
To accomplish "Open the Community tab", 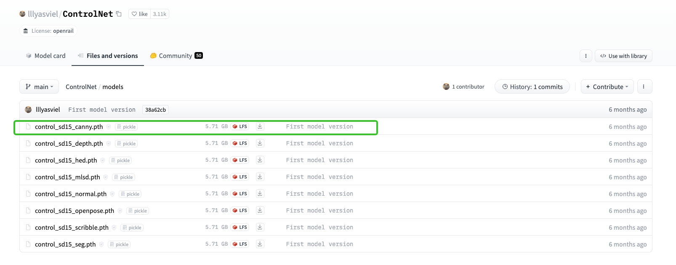I will pos(176,56).
